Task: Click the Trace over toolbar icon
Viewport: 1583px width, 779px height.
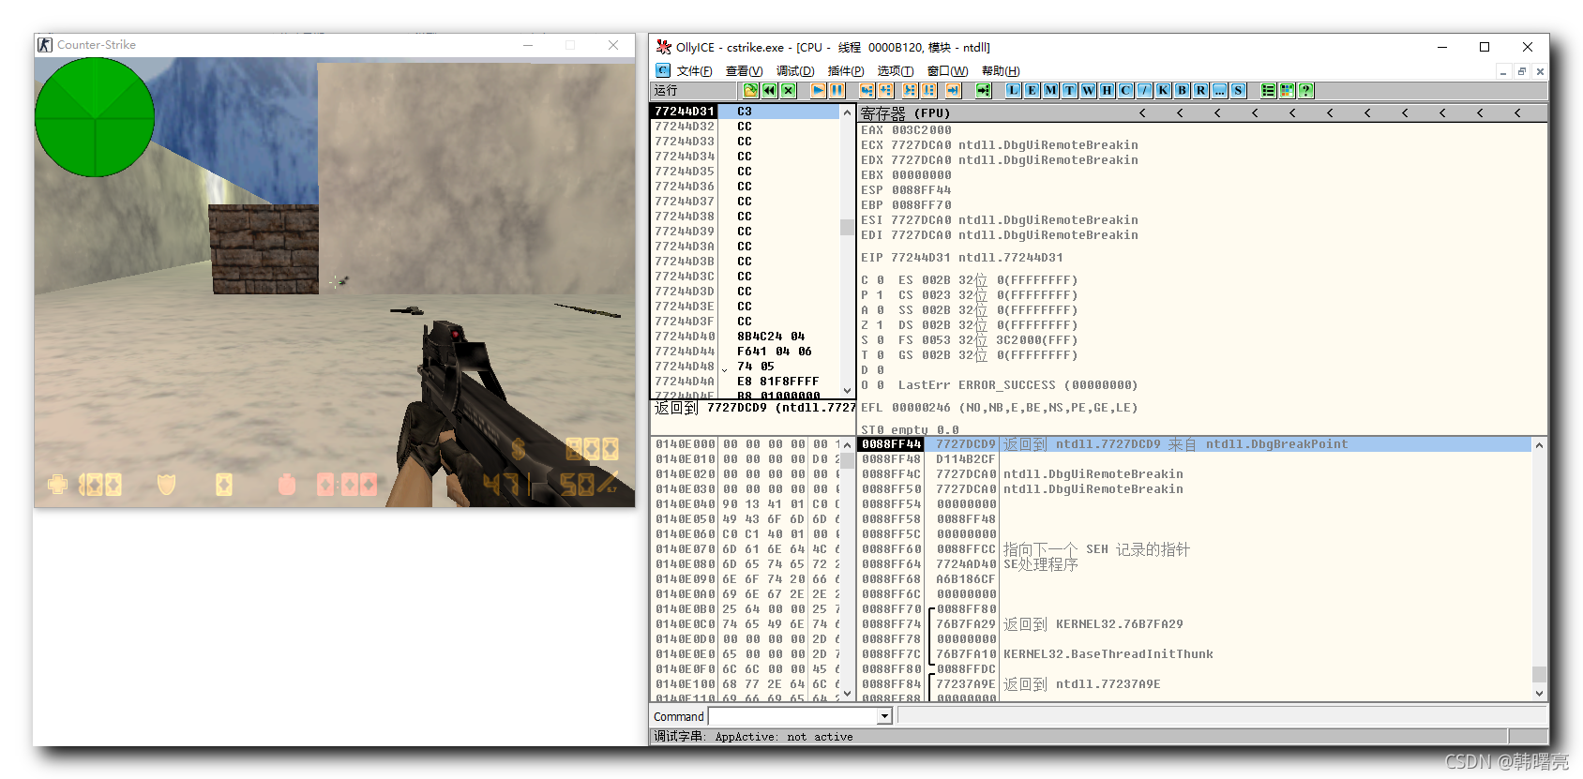Action: click(x=928, y=90)
